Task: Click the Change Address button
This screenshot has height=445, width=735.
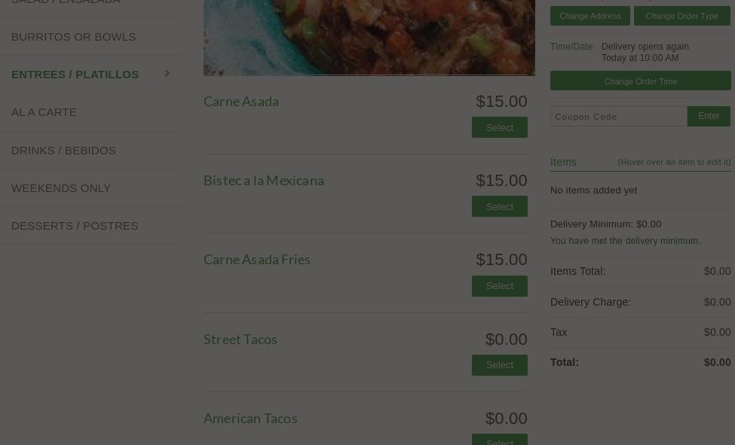Action: tap(590, 16)
